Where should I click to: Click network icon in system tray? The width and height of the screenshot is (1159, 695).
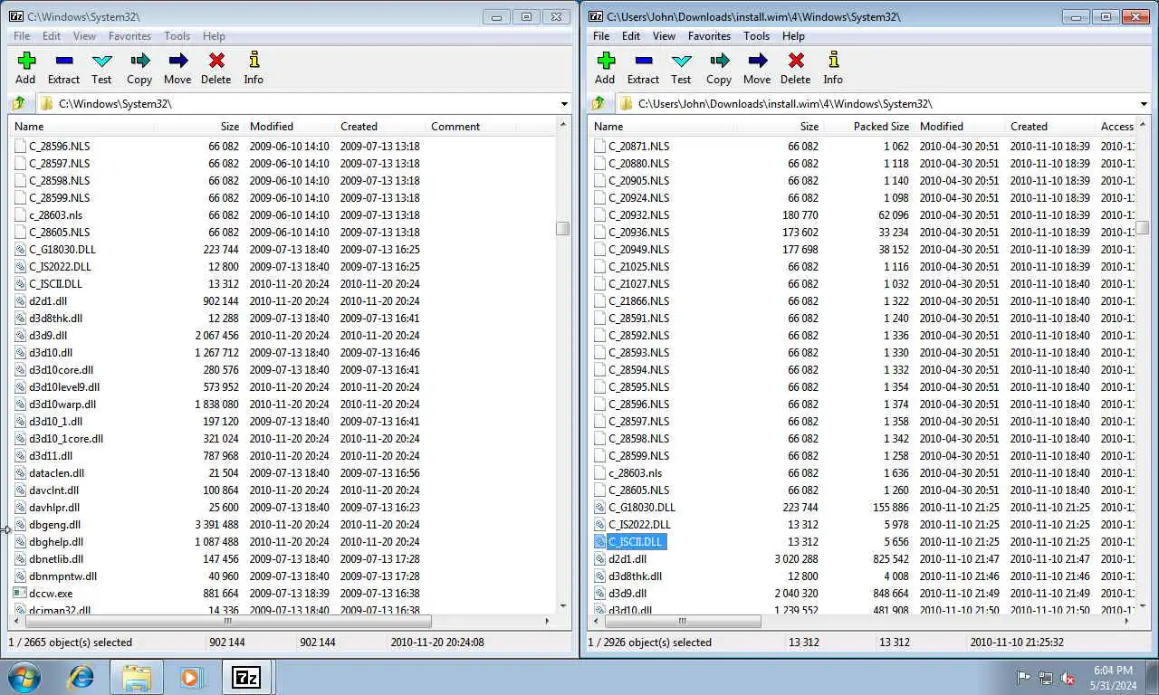[x=1046, y=678]
